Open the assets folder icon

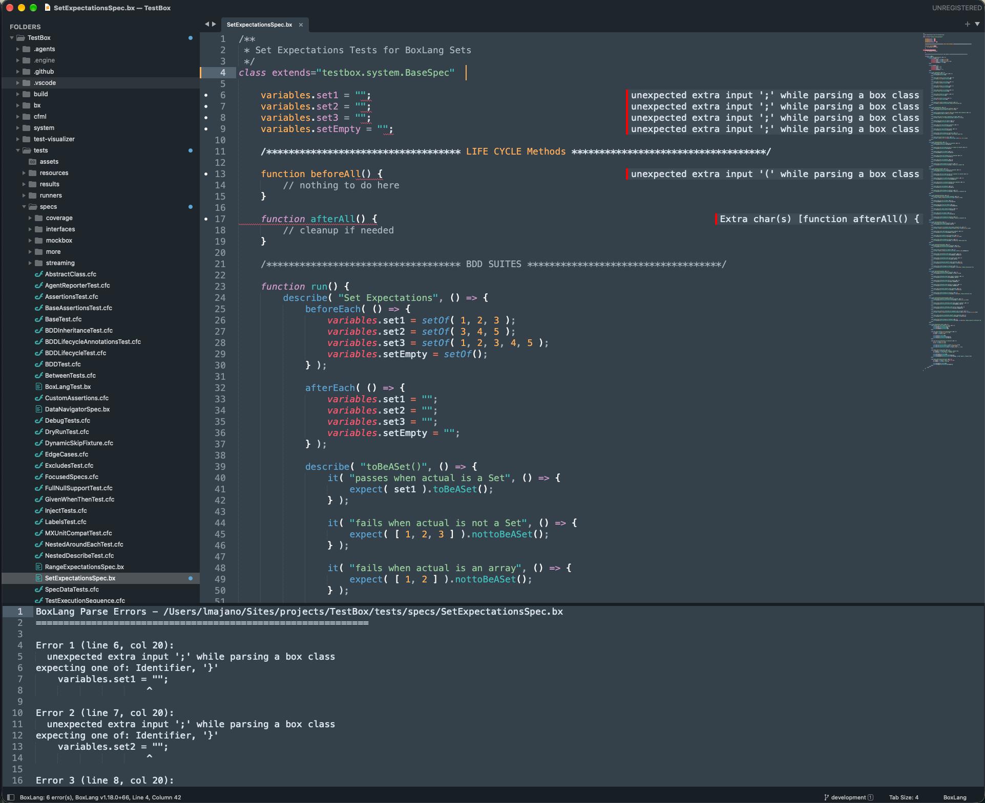point(33,162)
